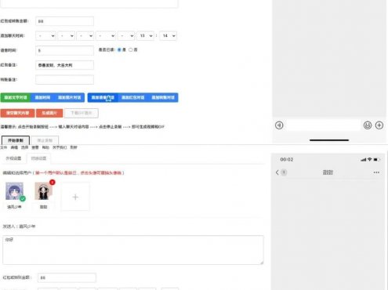The image size is (388, 290).
Task: Click the battery icon in phone status bar
Action: tap(377, 159)
